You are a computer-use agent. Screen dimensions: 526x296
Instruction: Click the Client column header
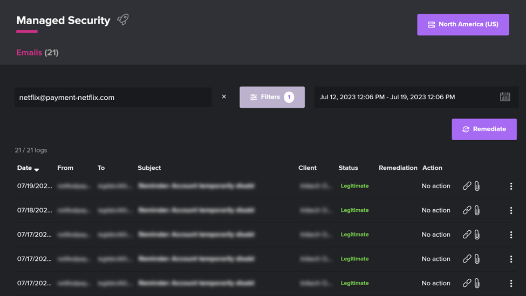(308, 168)
